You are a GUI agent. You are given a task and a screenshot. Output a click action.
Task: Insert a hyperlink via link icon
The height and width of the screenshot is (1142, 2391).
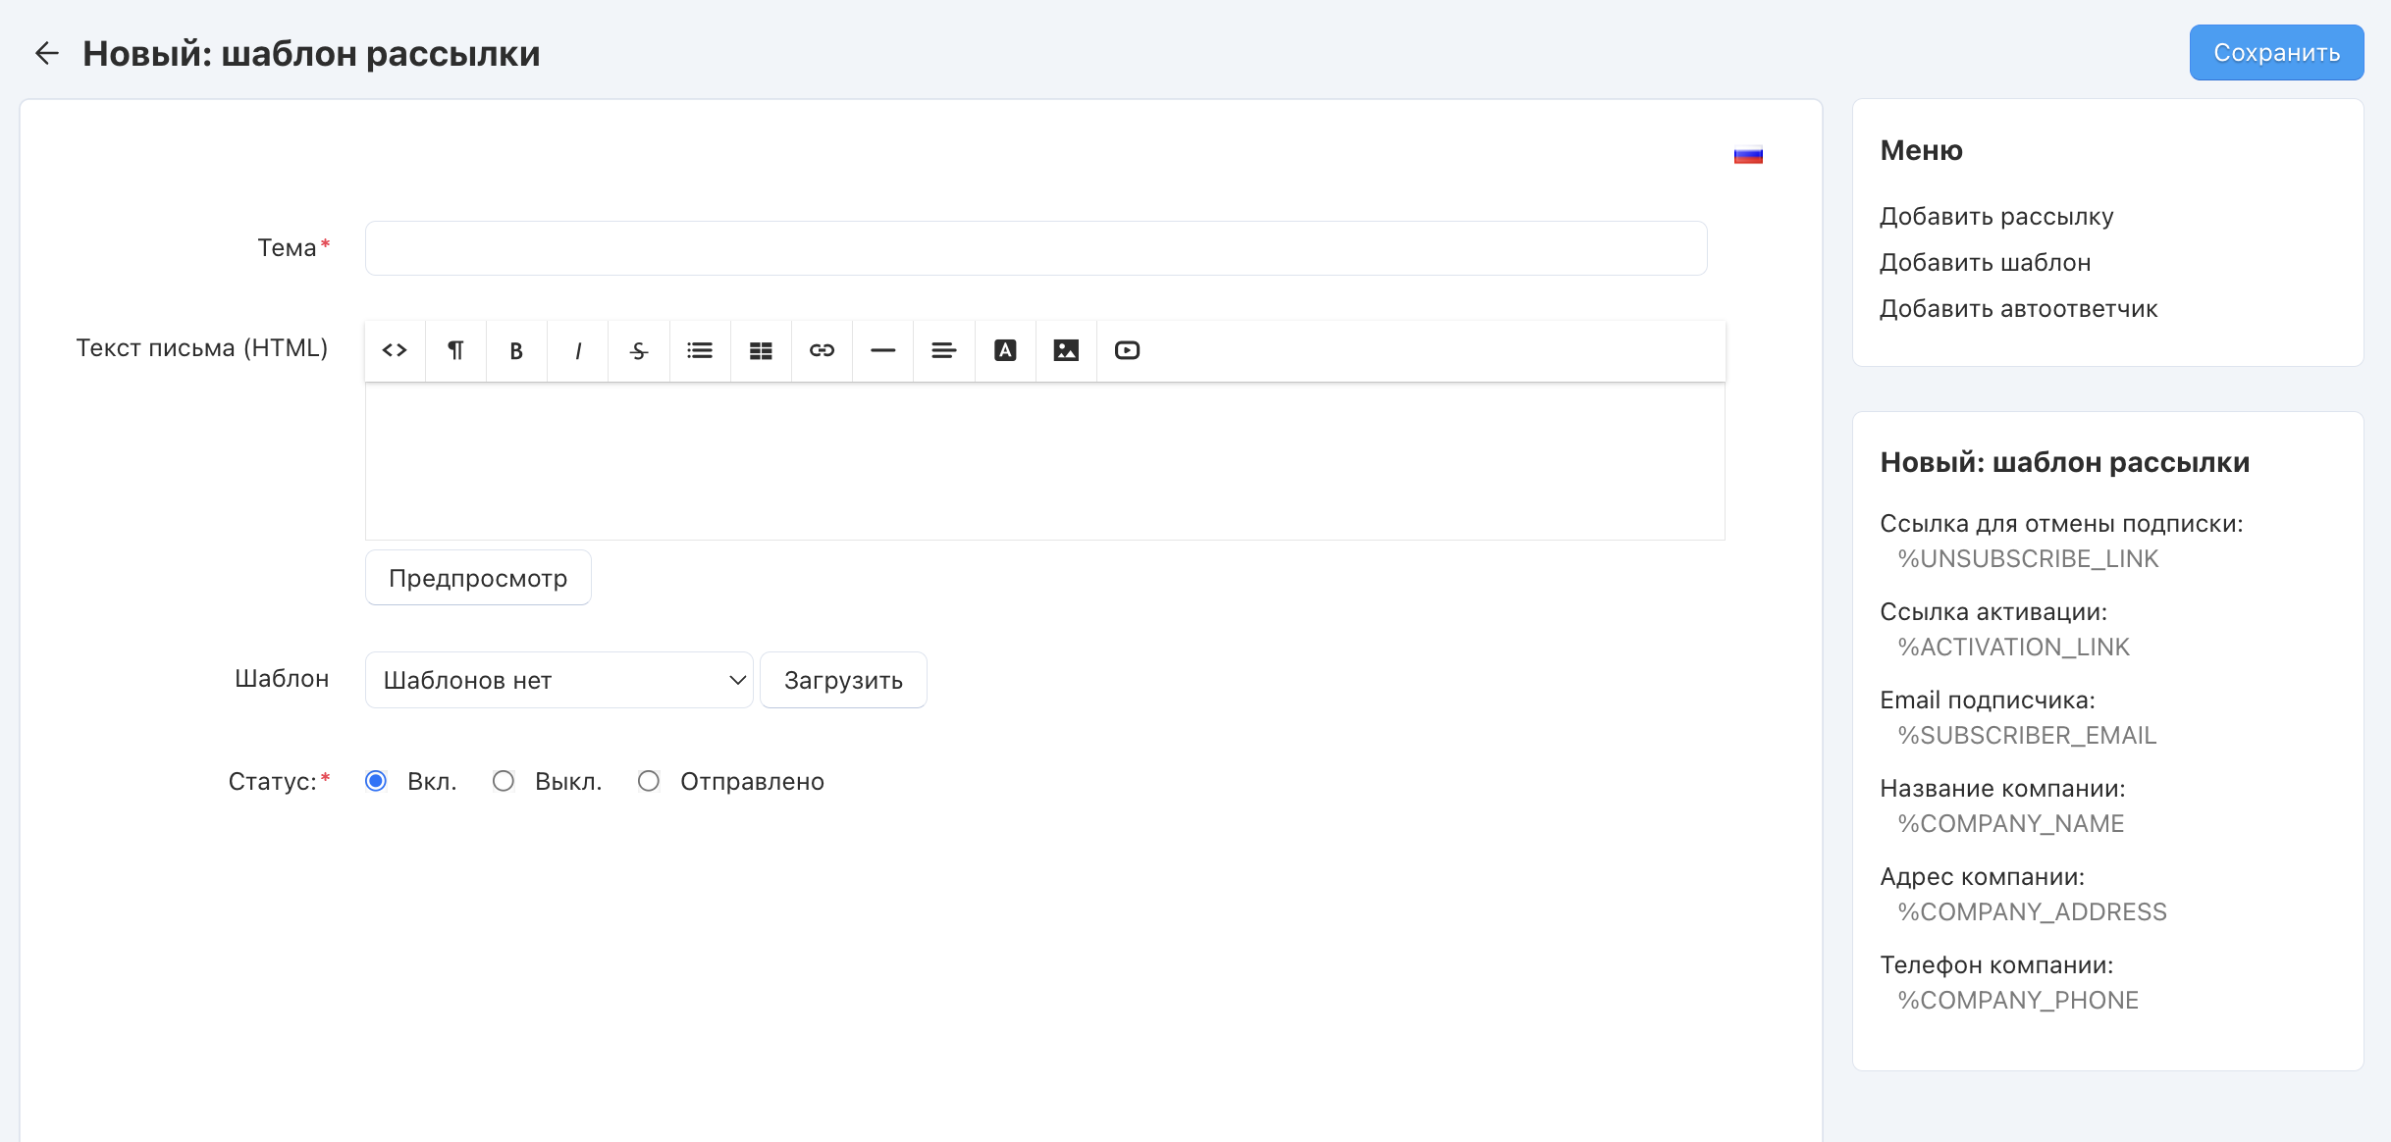coord(822,350)
